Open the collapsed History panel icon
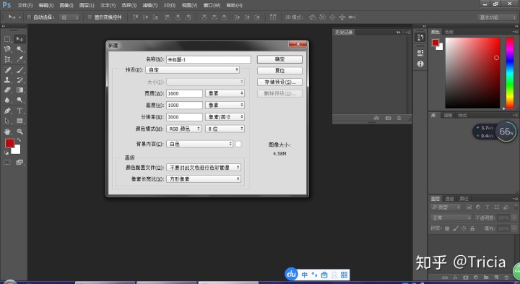520x284 pixels. tap(420, 38)
